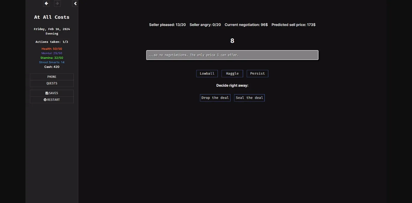412x203 pixels.
Task: Click the countdown number 8
Action: (x=232, y=41)
